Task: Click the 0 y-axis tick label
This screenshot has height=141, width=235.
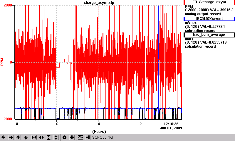Action: (x=11, y=62)
